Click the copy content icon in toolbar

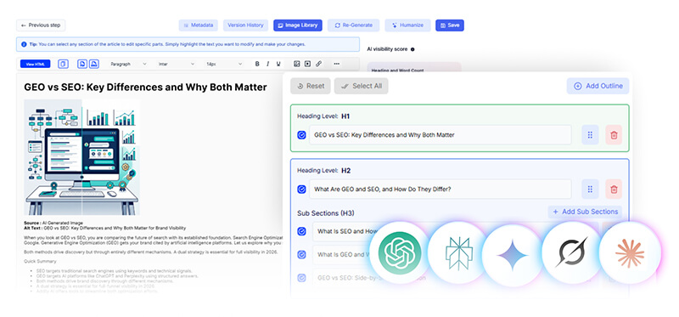click(63, 65)
